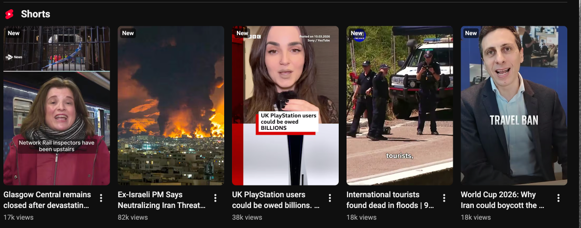Open 'International tourists found dead' title

(x=390, y=200)
